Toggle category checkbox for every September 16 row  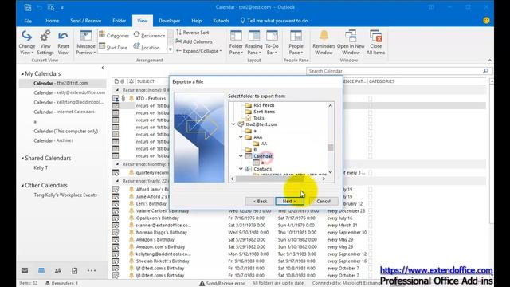point(370,261)
